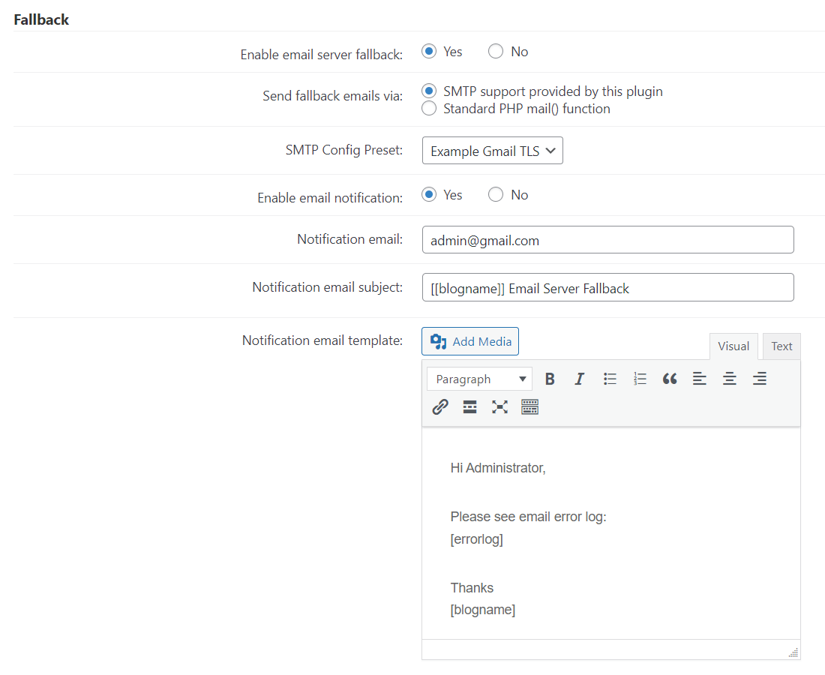
Task: Enter fullscreen editor mode
Action: (x=500, y=406)
